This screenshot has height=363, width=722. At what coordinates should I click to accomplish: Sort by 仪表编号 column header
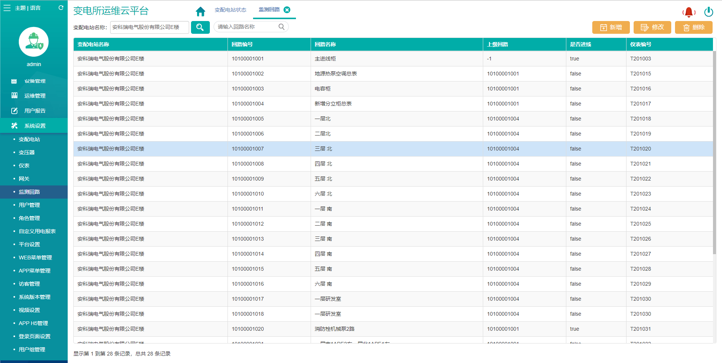pos(669,44)
